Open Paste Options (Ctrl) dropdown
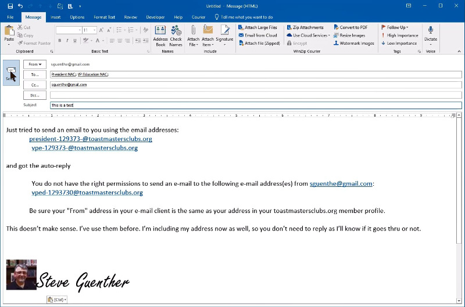 [x=57, y=299]
